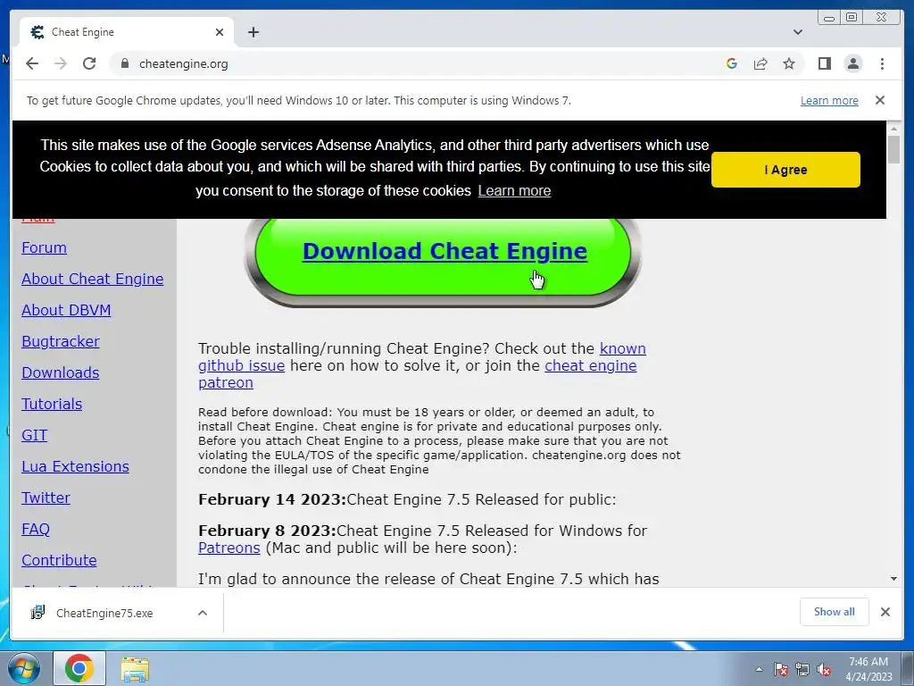914x686 pixels.
Task: Open the Downloads sidebar link
Action: (x=61, y=372)
